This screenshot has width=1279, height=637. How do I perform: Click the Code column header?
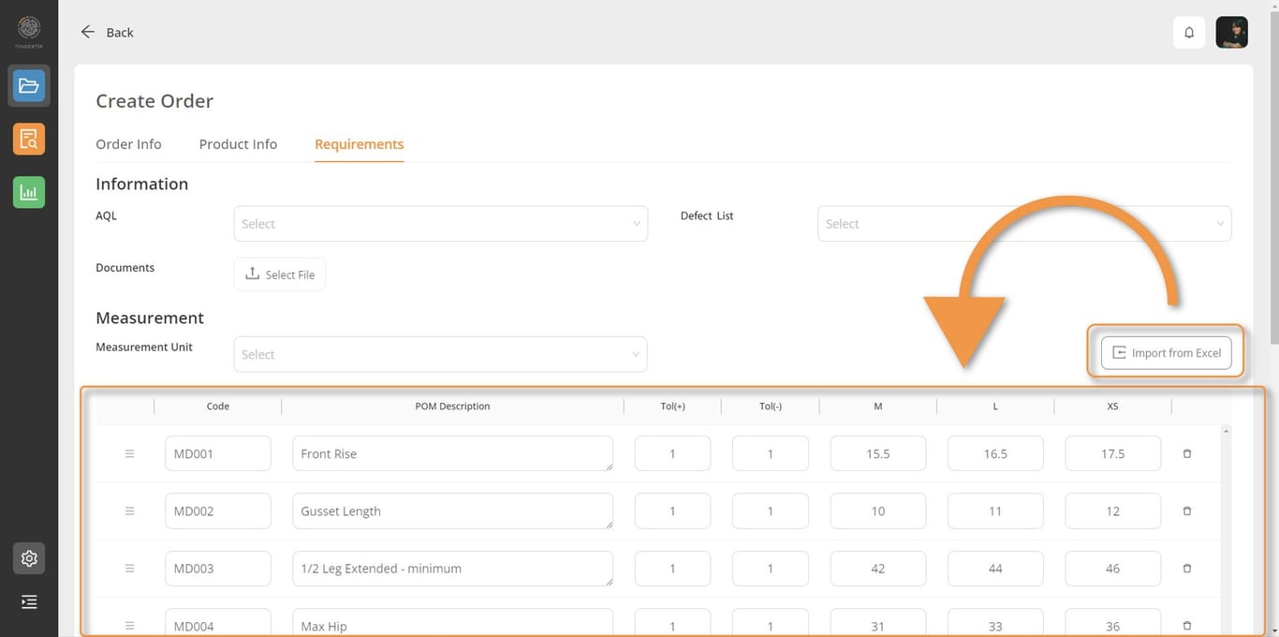click(x=218, y=407)
